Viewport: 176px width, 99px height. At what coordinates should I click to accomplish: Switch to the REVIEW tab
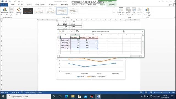tap(75, 5)
